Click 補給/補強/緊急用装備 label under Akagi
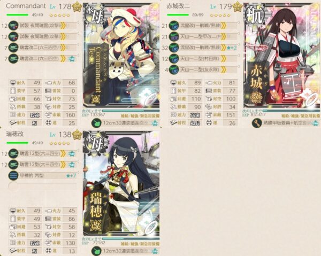 301,116
